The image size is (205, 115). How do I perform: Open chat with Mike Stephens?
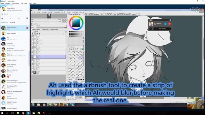(x=15, y=33)
